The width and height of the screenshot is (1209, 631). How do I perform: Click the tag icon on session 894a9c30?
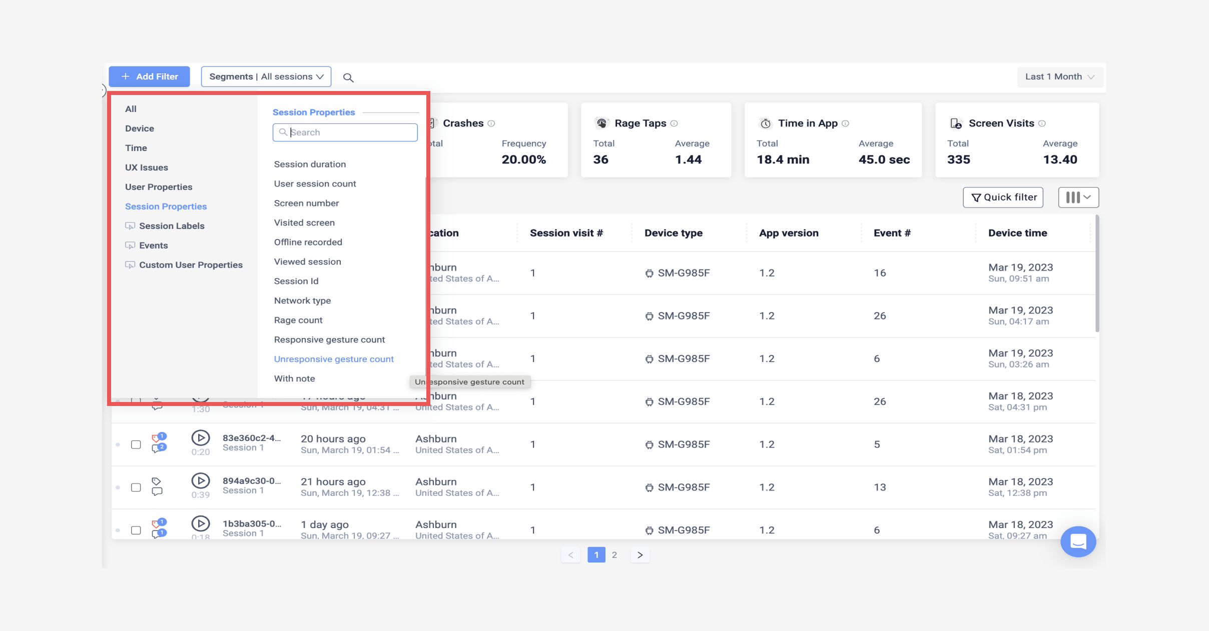pyautogui.click(x=157, y=481)
